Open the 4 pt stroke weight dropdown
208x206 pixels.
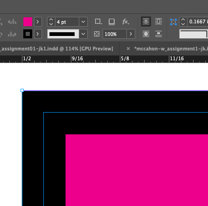coord(83,21)
